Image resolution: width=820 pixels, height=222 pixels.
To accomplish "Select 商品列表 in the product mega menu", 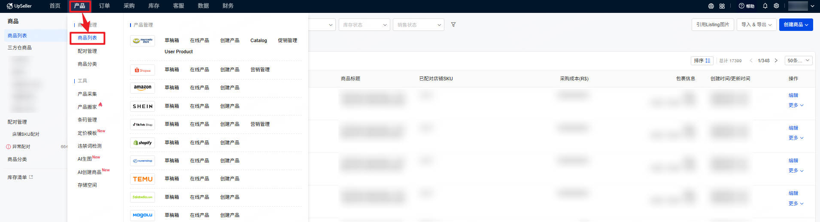I will click(87, 38).
